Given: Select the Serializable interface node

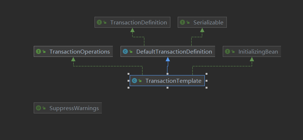Looking at the screenshot, I should pos(202,22).
